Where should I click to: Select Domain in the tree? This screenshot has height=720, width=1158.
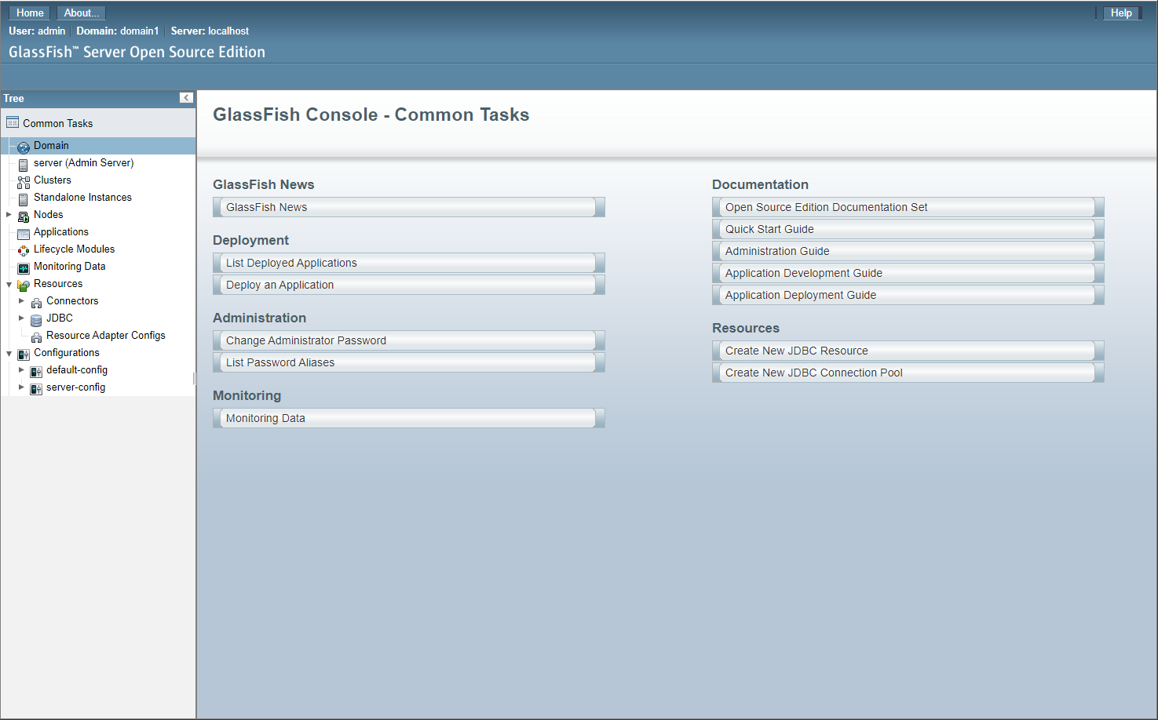(x=51, y=145)
